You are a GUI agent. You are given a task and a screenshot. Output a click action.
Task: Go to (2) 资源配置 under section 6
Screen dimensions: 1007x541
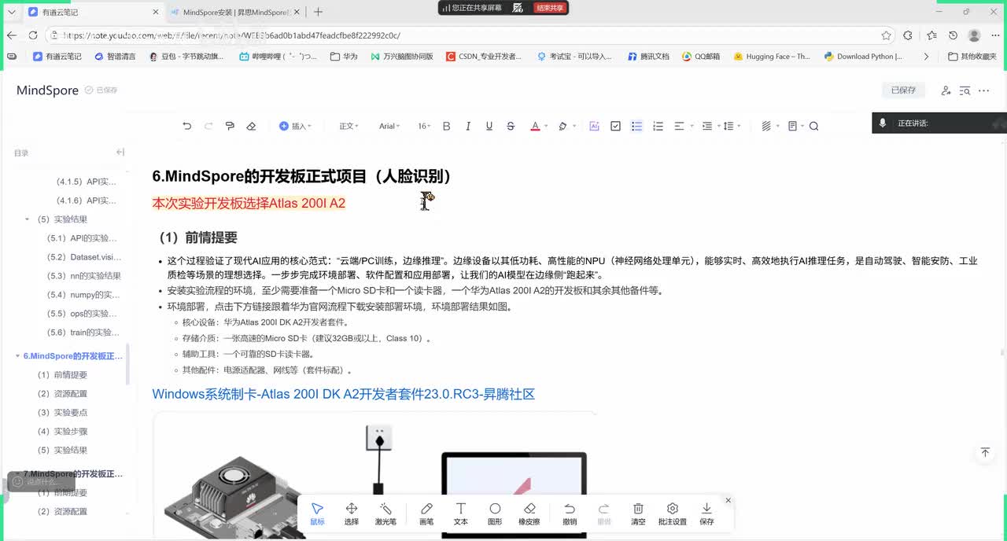coord(62,394)
